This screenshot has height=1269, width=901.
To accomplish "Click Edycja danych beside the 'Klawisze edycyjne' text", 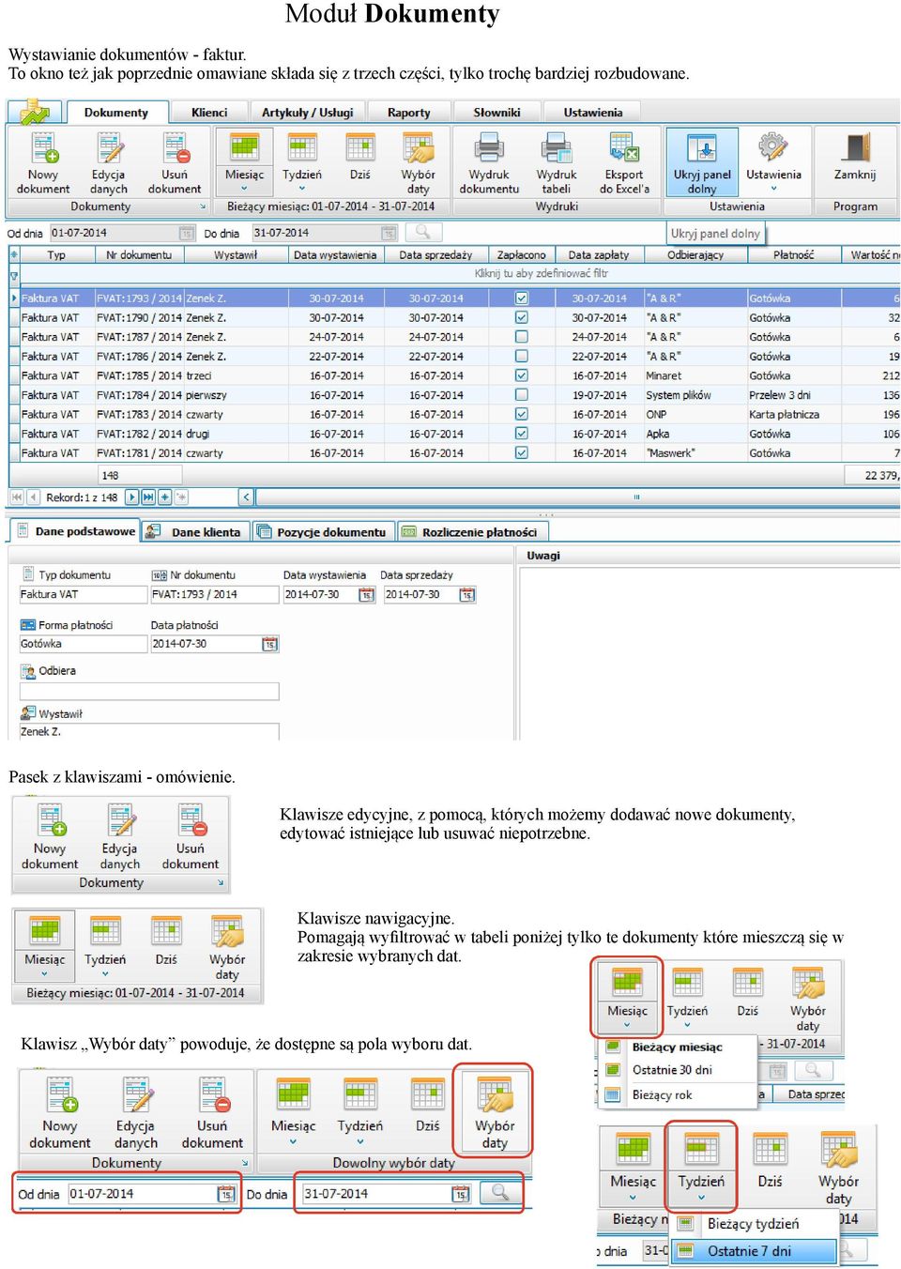I will pyautogui.click(x=120, y=836).
